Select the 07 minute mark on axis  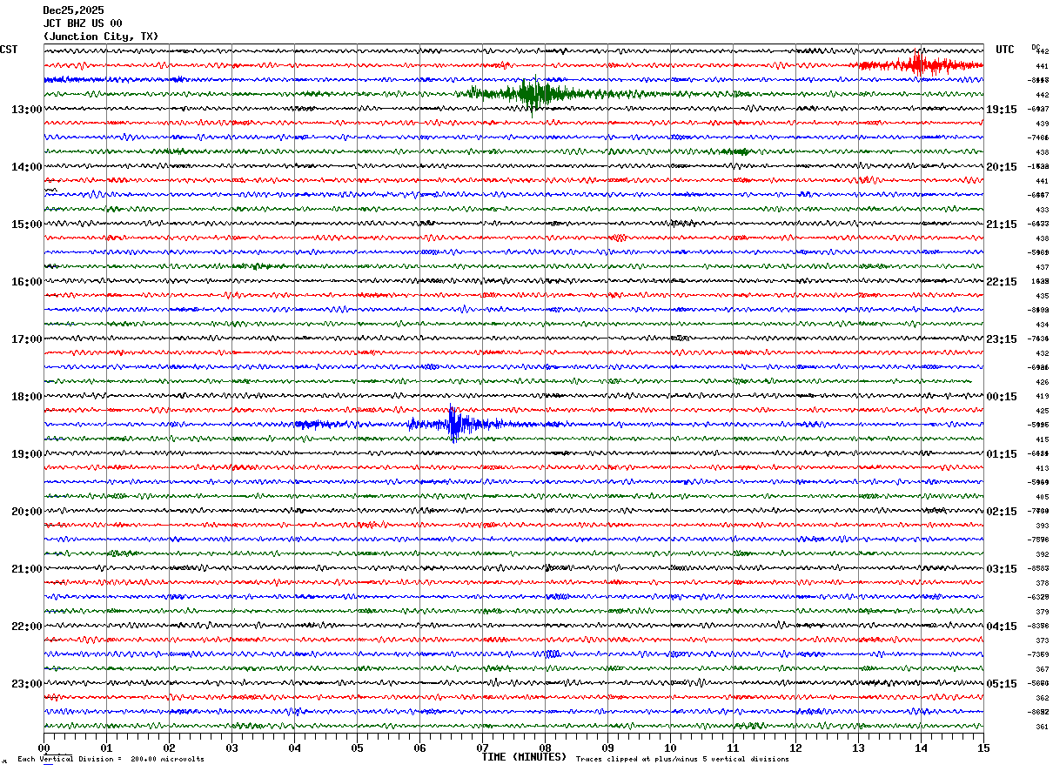(482, 748)
